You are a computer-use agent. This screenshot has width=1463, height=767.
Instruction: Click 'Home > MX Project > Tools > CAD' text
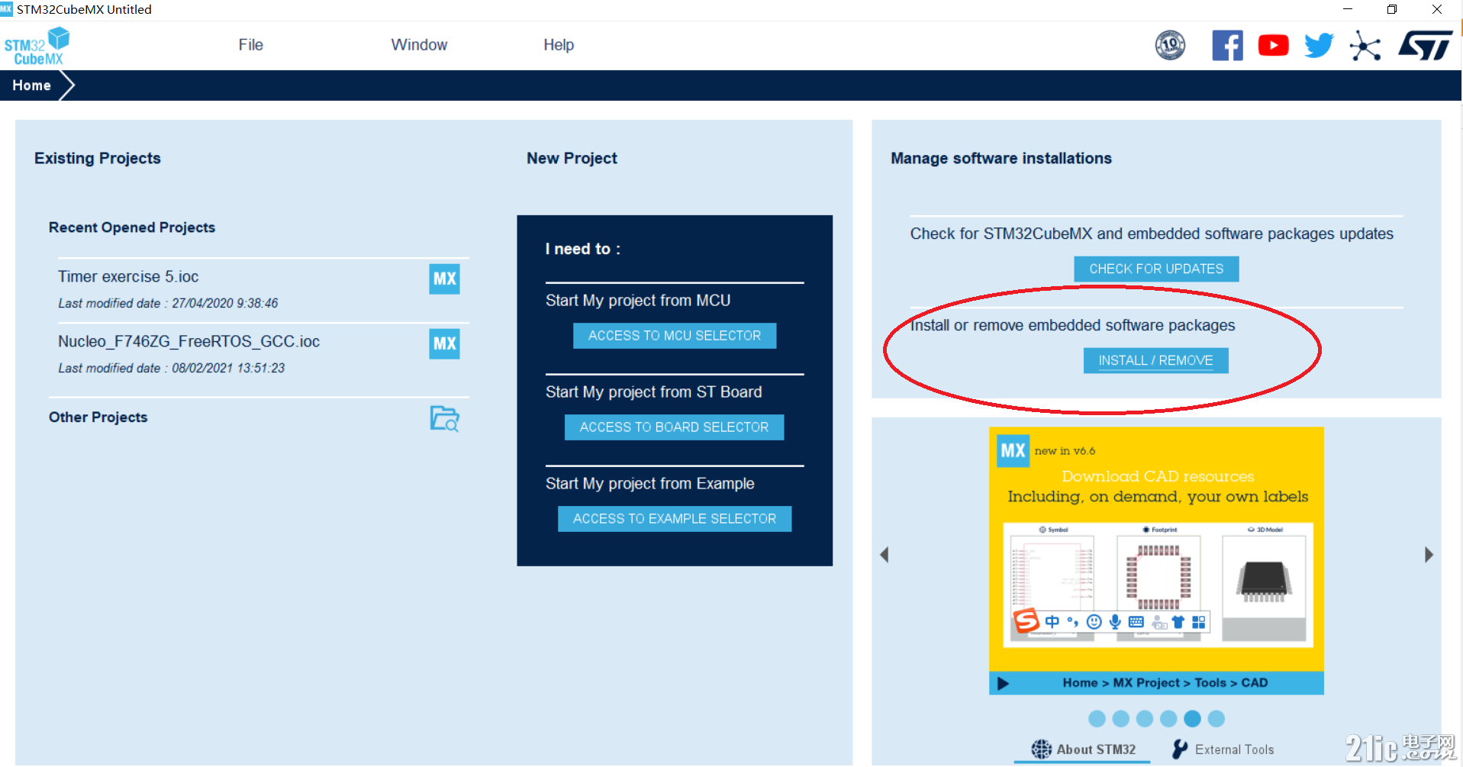pos(1165,683)
